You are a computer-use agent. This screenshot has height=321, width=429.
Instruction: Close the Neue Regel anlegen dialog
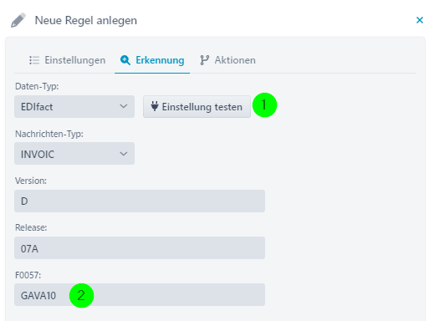(419, 20)
